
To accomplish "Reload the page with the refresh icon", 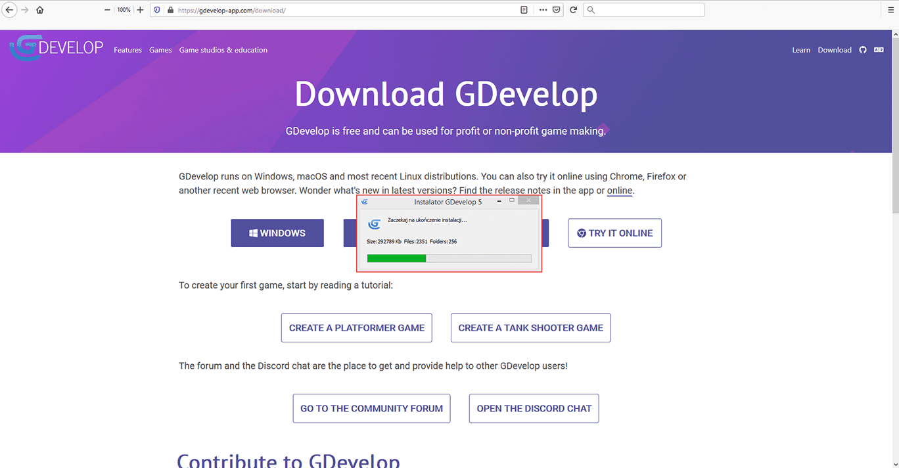I will pyautogui.click(x=573, y=10).
